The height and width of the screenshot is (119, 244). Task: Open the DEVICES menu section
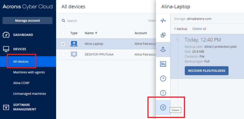click(x=20, y=49)
